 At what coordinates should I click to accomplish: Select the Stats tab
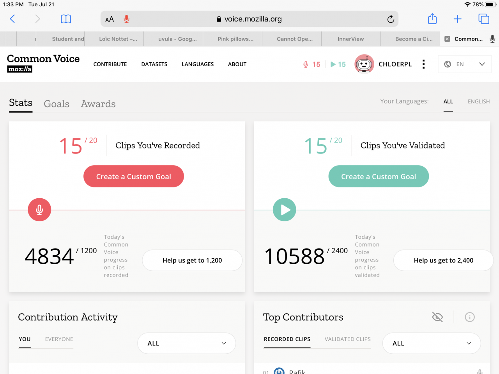(x=21, y=103)
